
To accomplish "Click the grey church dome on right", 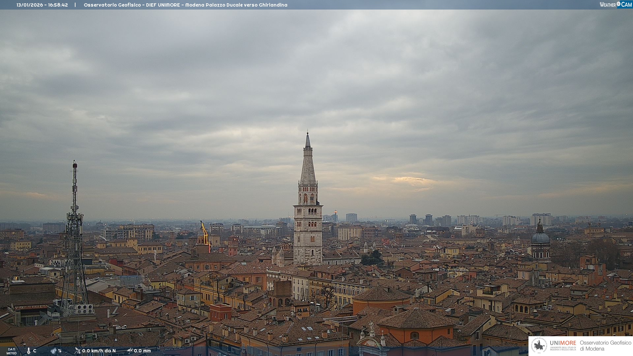I will tap(540, 237).
